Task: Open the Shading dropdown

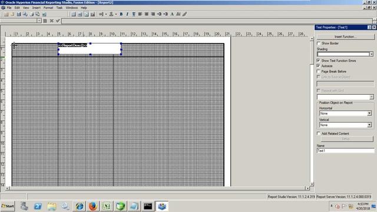Action: tap(372, 54)
